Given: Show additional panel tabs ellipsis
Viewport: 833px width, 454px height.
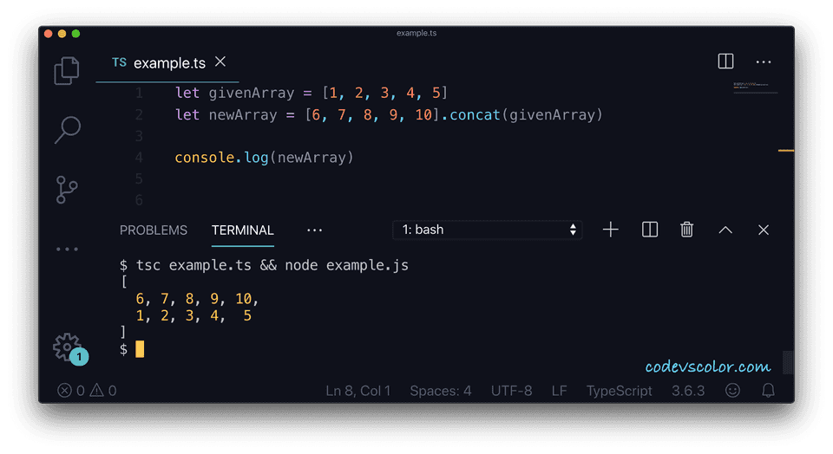Looking at the screenshot, I should pos(314,230).
